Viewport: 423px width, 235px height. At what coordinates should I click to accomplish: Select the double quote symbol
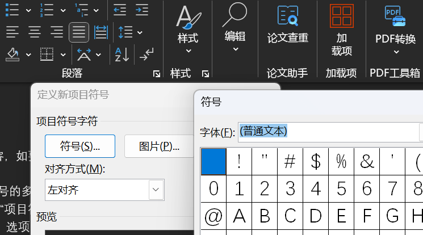coord(265,161)
